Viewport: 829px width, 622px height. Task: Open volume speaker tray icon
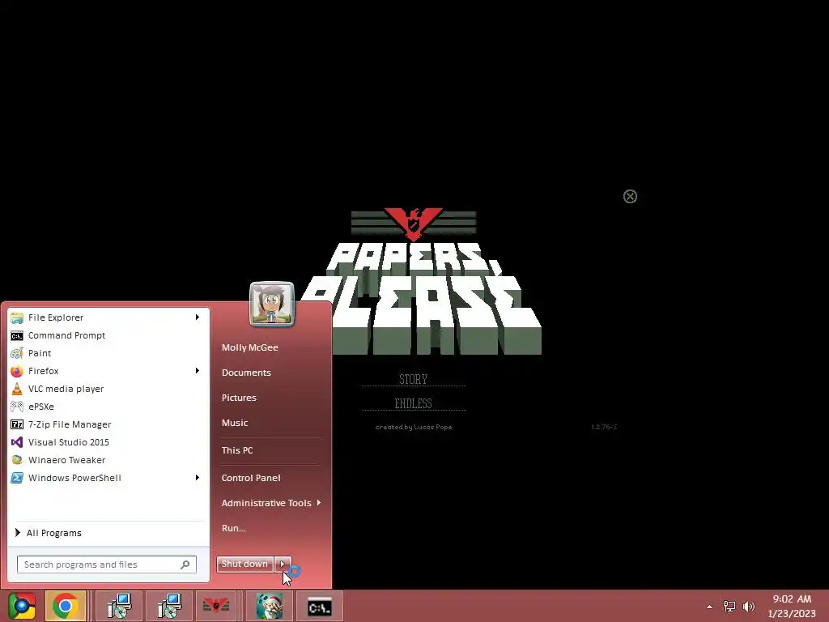[749, 606]
